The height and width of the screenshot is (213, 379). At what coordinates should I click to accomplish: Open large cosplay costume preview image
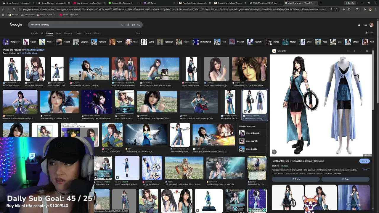(x=321, y=105)
